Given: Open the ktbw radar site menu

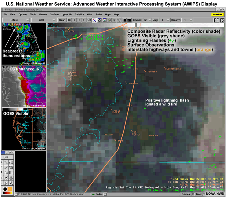Looking at the screenshot, I should (x=90, y=14).
